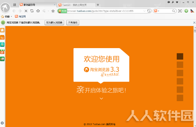This screenshot has height=127, width=196.
Task: Expand the address bar history dropdown arrow
Action: click(x=144, y=11)
